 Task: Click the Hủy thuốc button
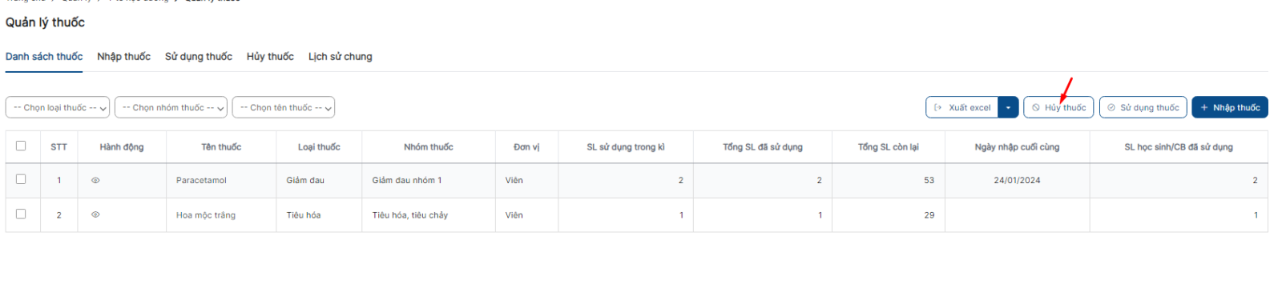point(1058,107)
